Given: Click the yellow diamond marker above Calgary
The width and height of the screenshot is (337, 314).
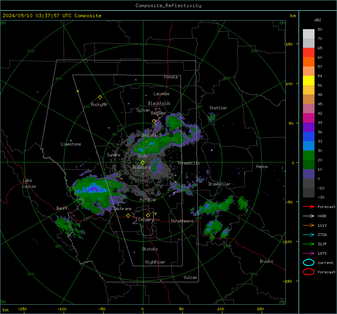Looking at the screenshot, I should 148,215.
